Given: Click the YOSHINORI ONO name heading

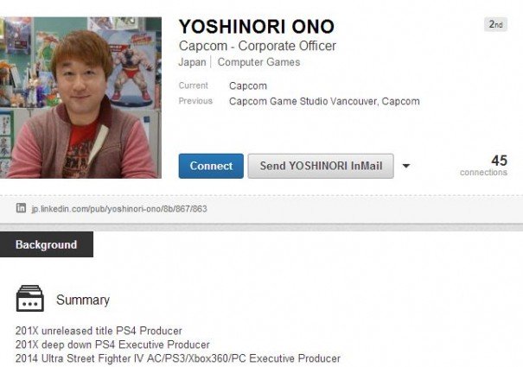Looking at the screenshot, I should click(257, 27).
